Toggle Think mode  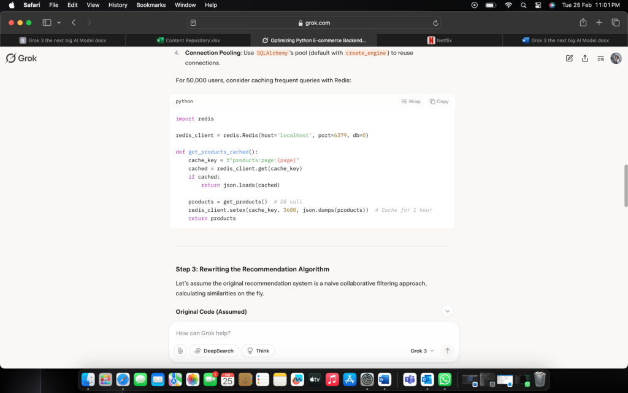coord(258,351)
